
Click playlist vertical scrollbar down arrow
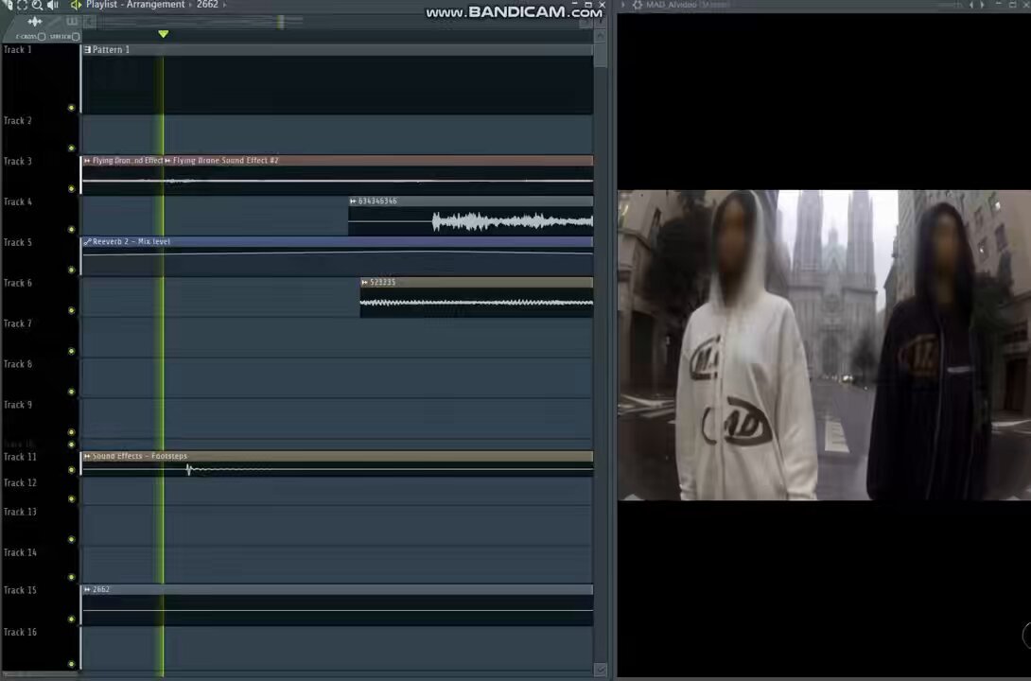click(600, 669)
